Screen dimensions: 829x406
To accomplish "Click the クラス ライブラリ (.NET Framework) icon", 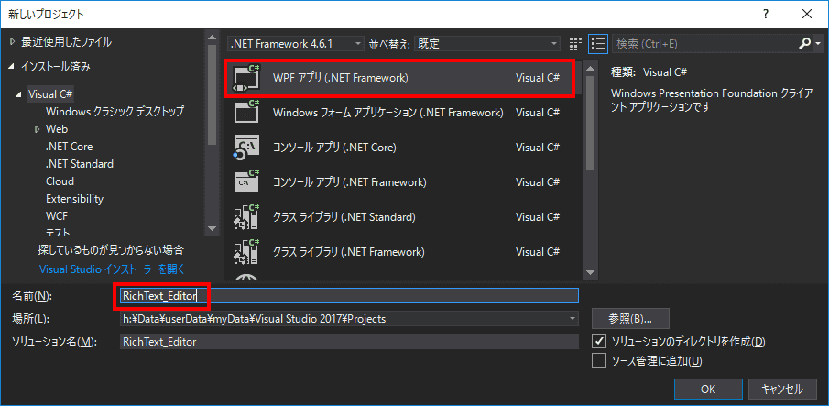I will pyautogui.click(x=246, y=252).
